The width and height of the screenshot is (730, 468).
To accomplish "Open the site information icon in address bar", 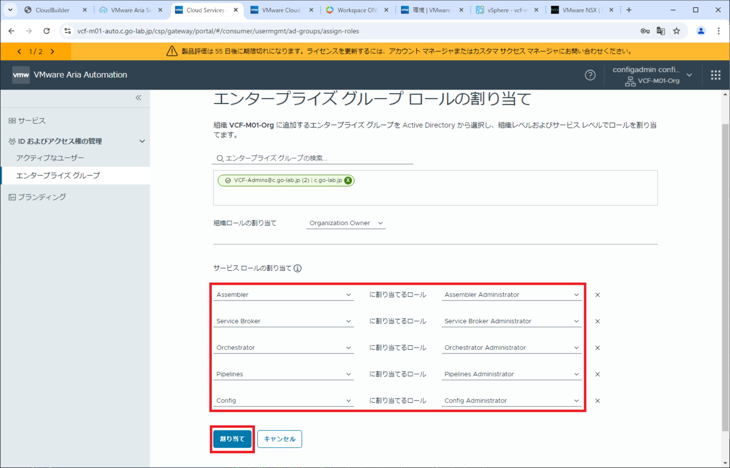I will click(x=68, y=31).
